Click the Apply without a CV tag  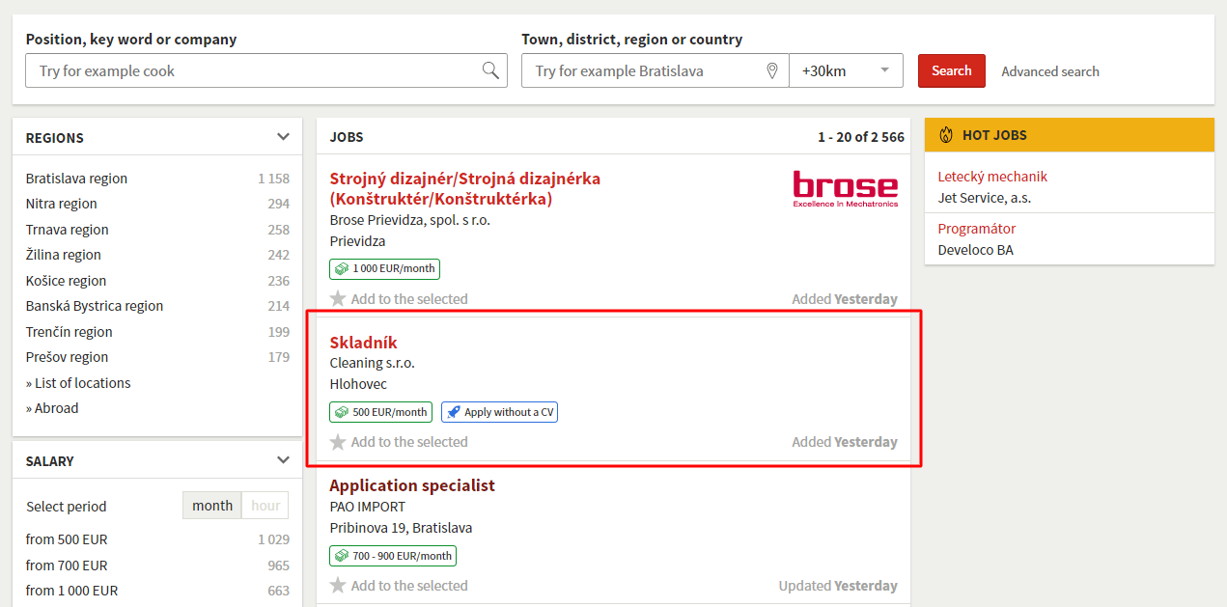tap(499, 412)
